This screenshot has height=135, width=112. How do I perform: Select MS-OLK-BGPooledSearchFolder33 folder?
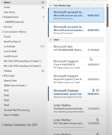(x=23, y=66)
